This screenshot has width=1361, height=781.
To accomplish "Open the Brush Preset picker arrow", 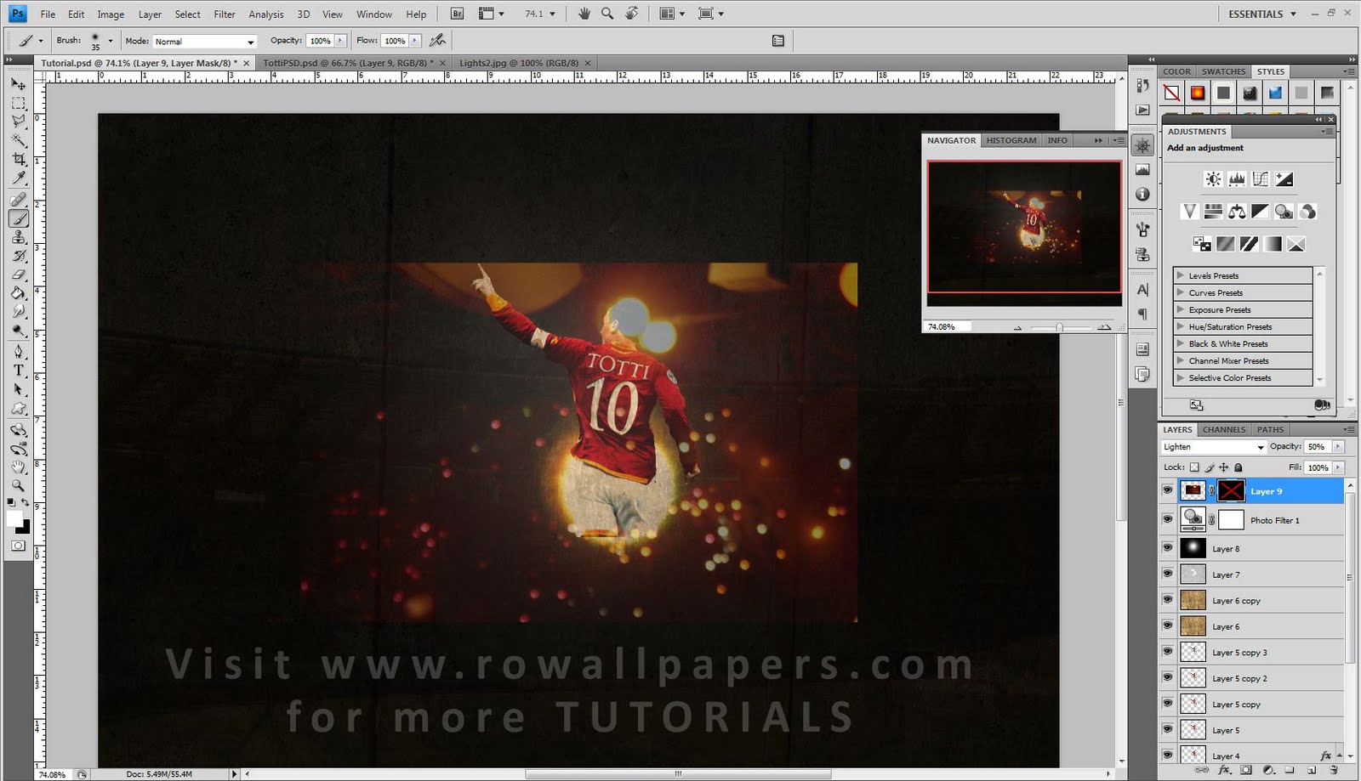I will [111, 40].
